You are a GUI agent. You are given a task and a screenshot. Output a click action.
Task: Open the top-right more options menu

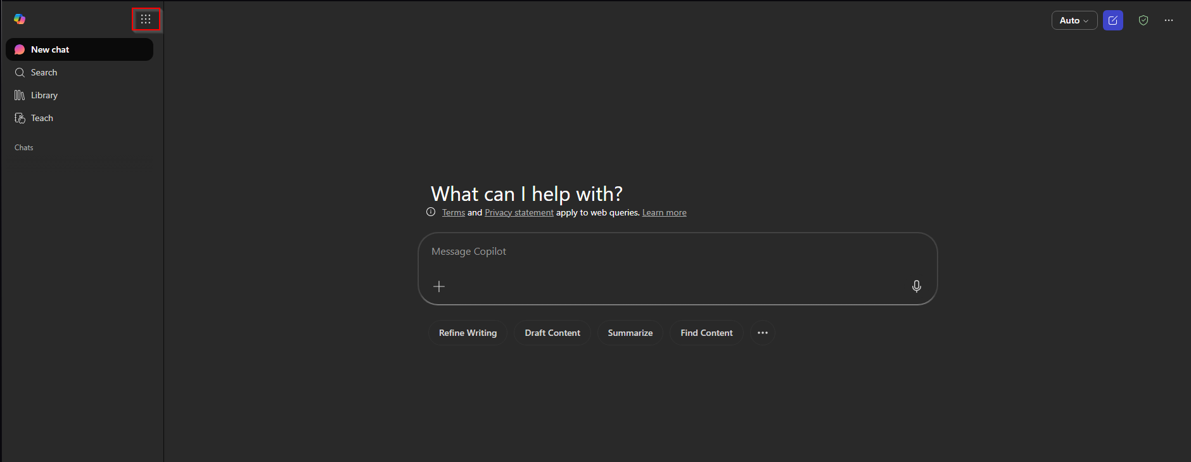click(1169, 20)
